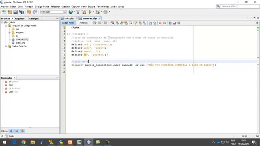Click the Open Project toolbar icon

(15, 12)
